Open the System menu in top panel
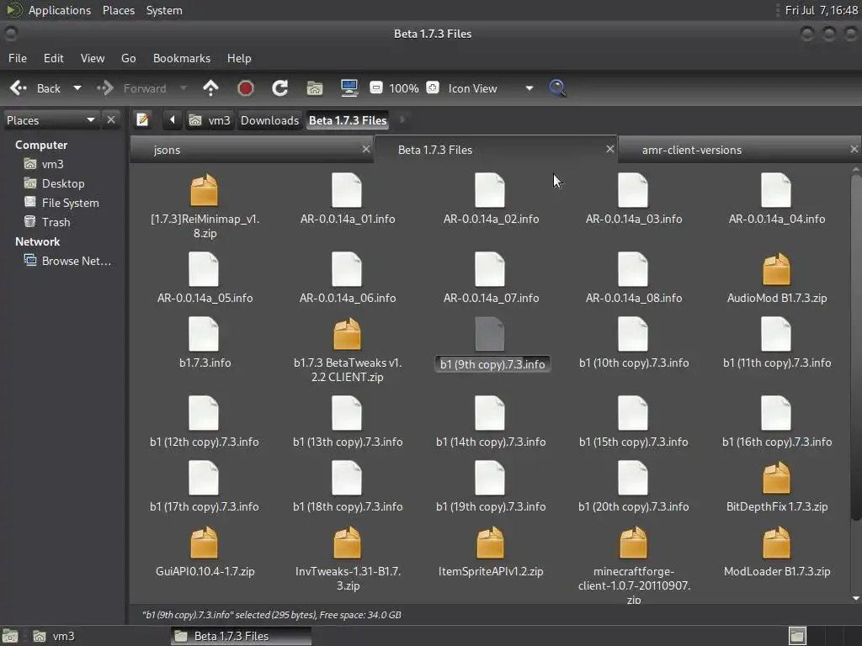 tap(164, 10)
